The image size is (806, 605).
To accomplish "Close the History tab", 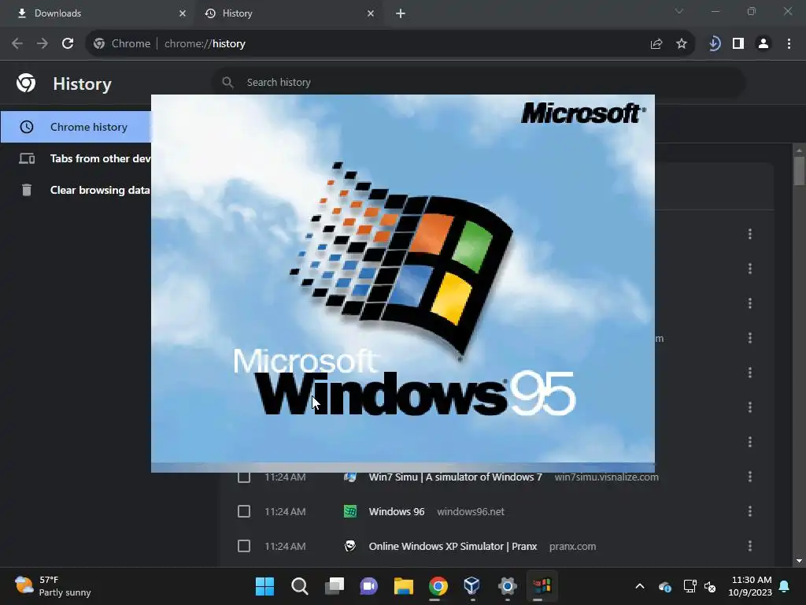I will tap(371, 13).
